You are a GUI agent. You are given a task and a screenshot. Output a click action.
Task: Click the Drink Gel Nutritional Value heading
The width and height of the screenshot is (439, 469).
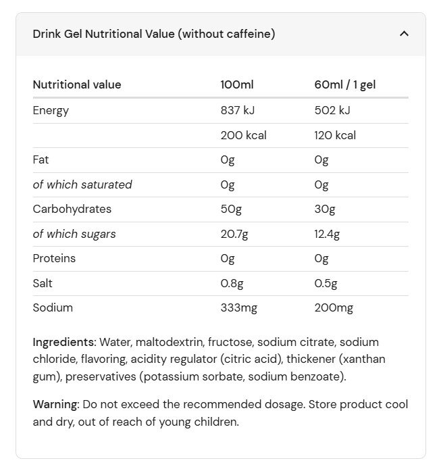[154, 34]
